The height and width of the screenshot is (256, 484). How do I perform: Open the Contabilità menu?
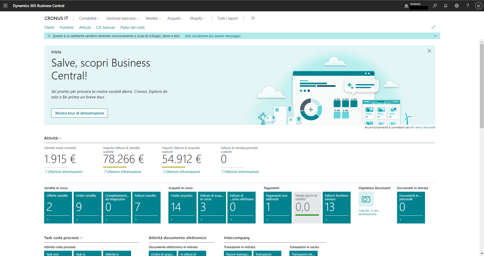[x=89, y=18]
